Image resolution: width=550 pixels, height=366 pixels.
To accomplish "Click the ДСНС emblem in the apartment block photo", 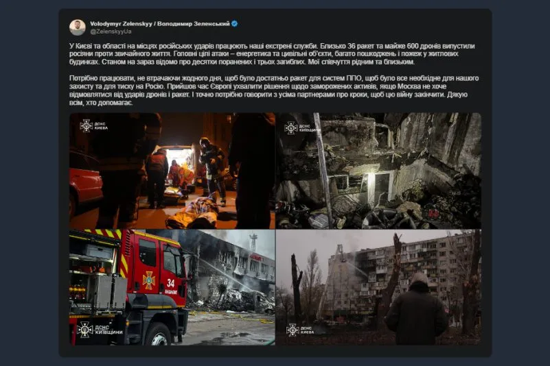I will (x=293, y=330).
